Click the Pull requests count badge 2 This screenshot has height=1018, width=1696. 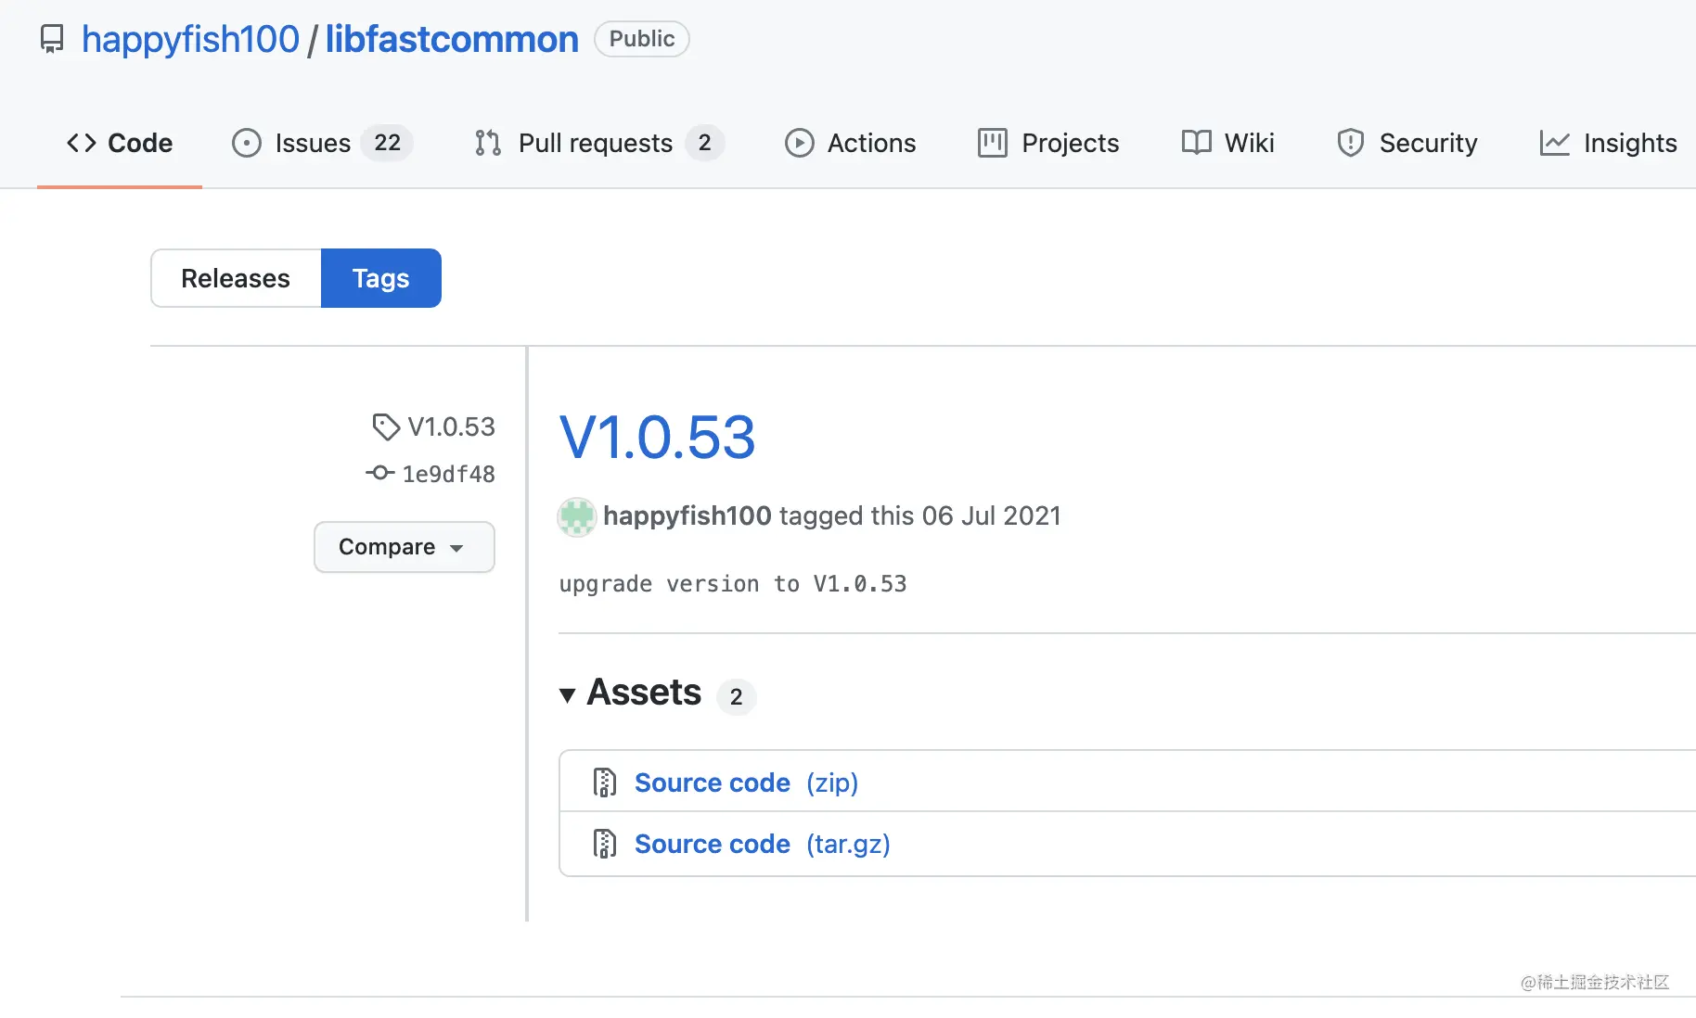[x=705, y=143]
